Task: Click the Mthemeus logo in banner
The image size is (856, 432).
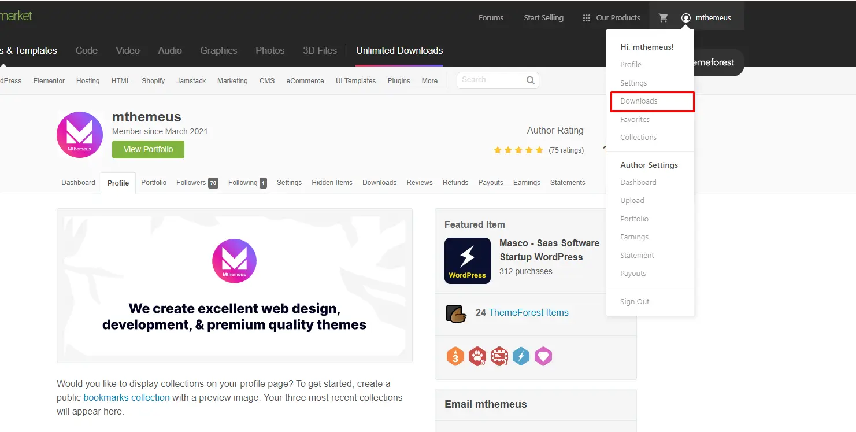Action: pos(234,261)
